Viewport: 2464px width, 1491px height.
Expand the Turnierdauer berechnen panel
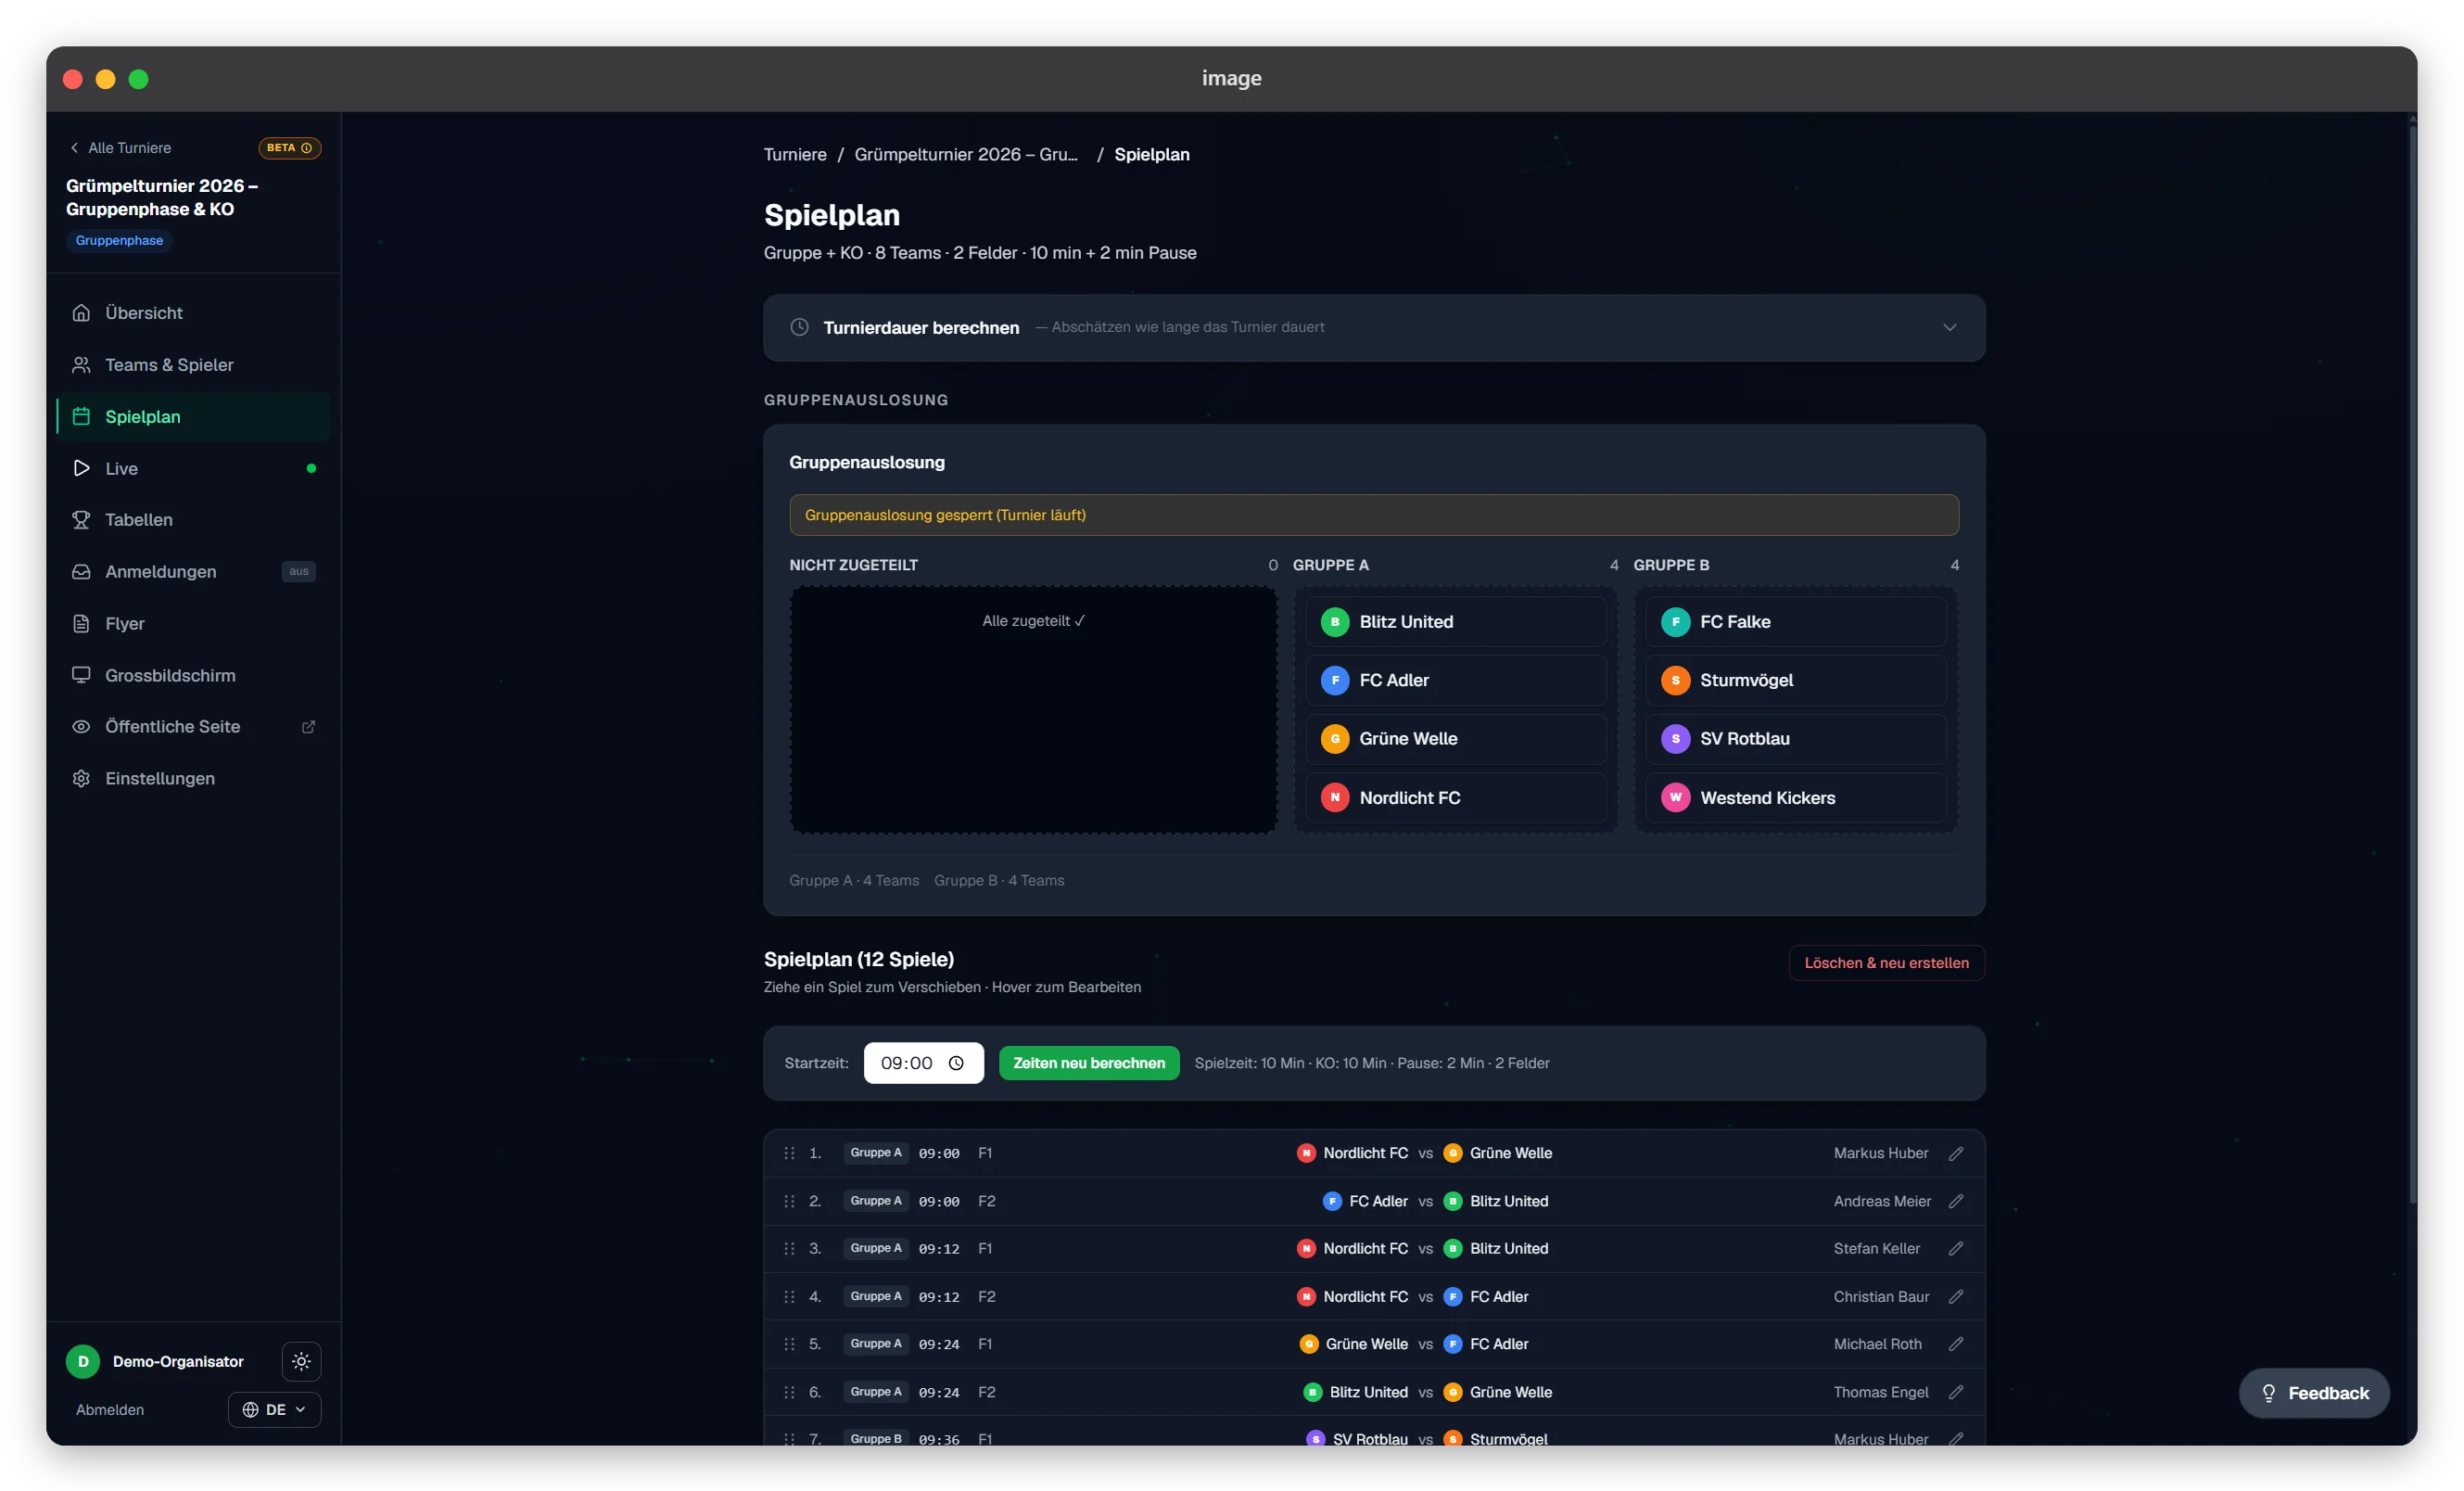click(1374, 327)
